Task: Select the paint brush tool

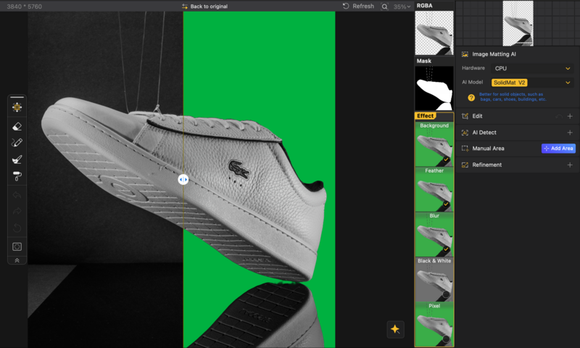Action: point(17,159)
